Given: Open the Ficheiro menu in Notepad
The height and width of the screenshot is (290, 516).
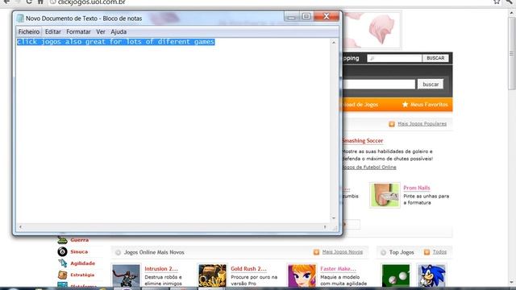Looking at the screenshot, I should [x=29, y=31].
